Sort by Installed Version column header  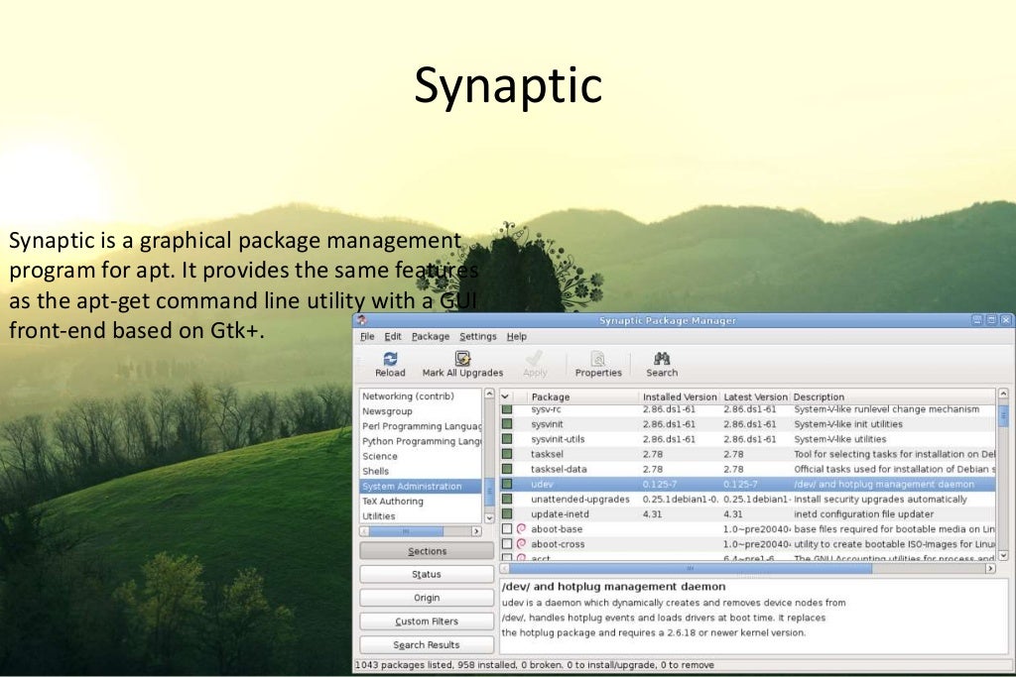(x=680, y=396)
